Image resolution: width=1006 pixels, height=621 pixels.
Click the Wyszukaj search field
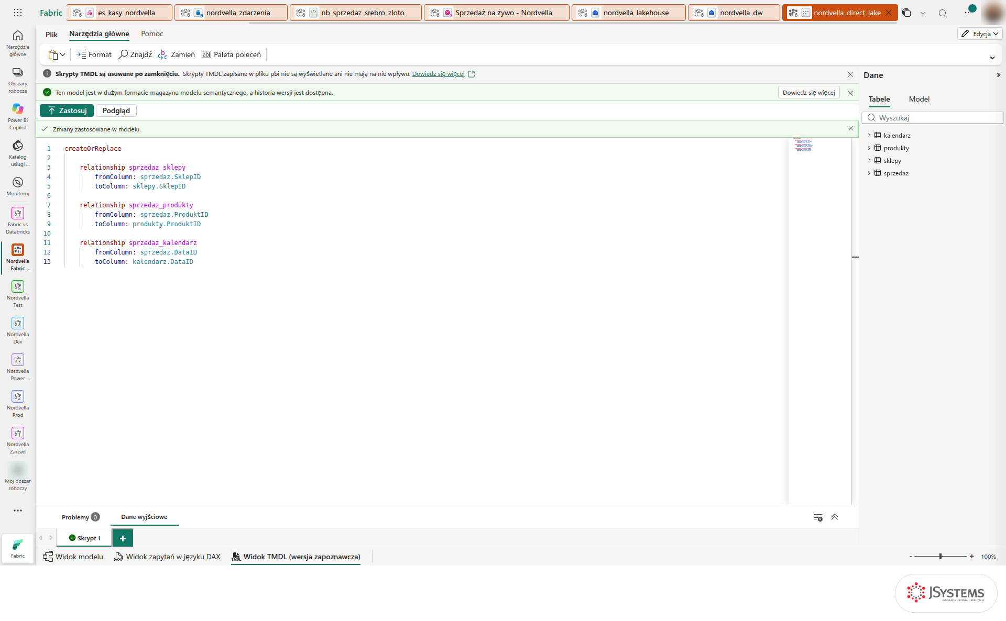pyautogui.click(x=933, y=118)
